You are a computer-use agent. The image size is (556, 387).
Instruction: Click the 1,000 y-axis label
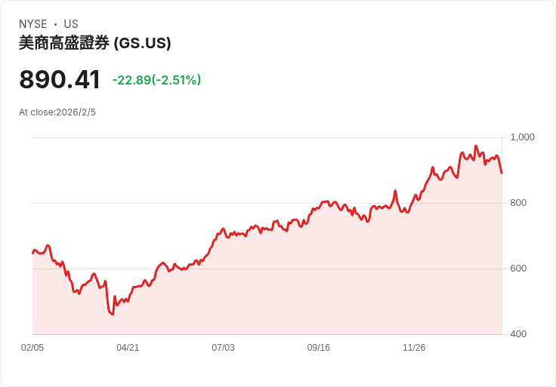[523, 137]
